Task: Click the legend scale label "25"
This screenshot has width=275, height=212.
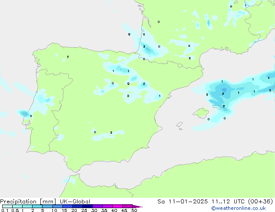Action: click(x=84, y=210)
